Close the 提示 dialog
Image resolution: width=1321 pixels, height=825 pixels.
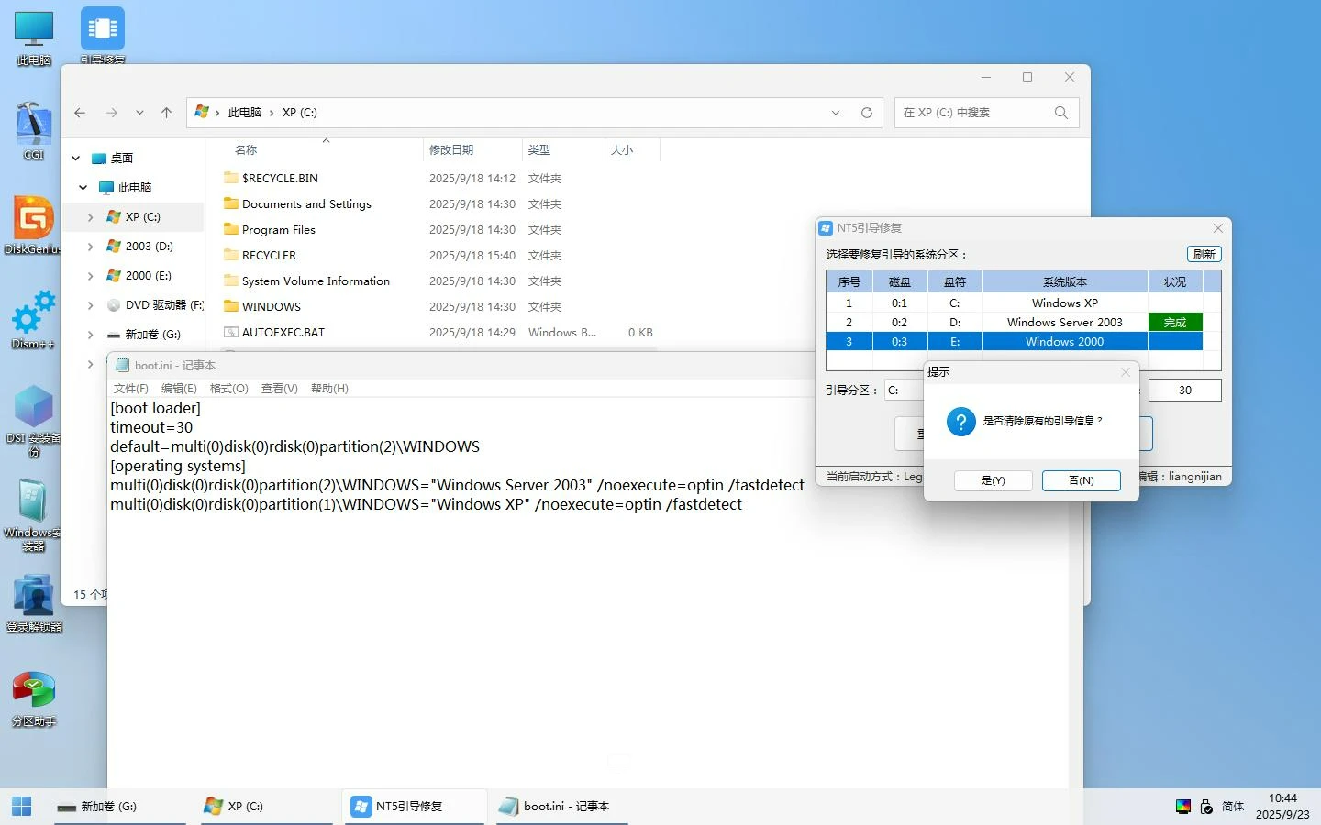point(1126,372)
